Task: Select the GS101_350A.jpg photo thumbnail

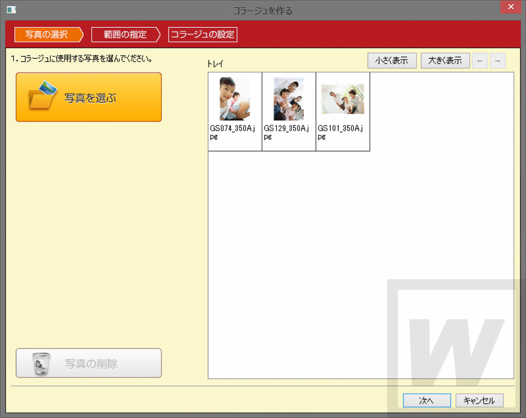Action: click(x=342, y=99)
